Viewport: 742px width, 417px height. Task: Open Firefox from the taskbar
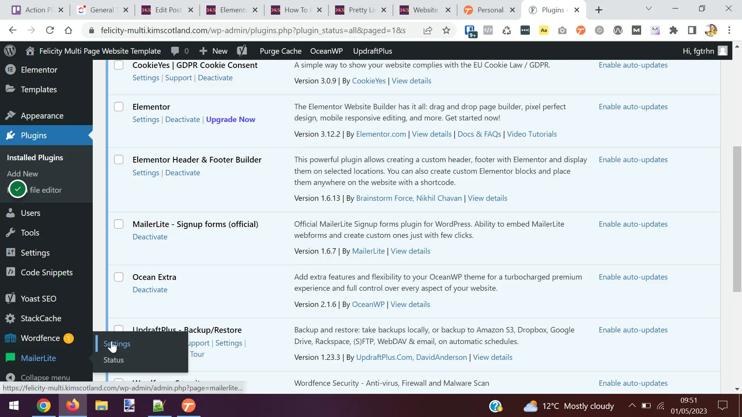[x=72, y=405]
